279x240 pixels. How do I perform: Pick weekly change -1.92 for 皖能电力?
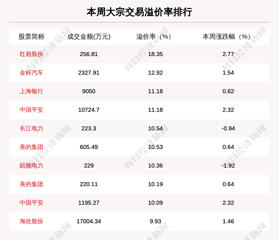coord(228,165)
